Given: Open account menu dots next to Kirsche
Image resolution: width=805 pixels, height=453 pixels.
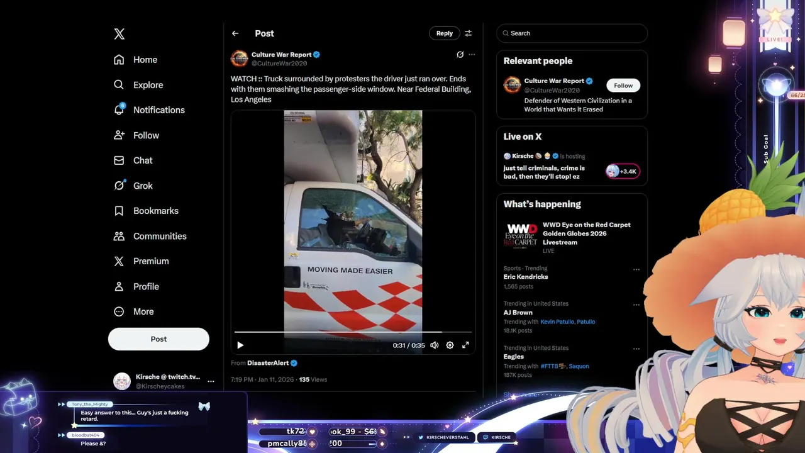Looking at the screenshot, I should click(x=211, y=381).
